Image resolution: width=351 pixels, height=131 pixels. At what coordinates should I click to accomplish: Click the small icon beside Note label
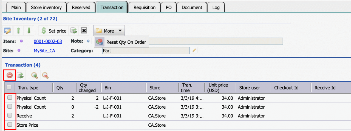[x=88, y=41]
